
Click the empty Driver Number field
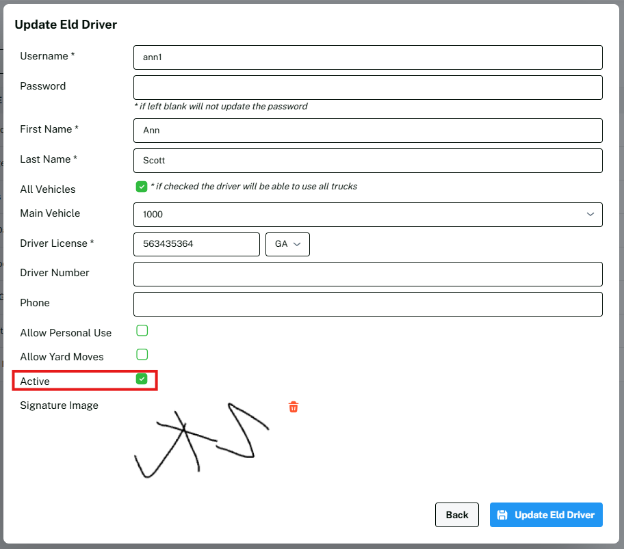tap(367, 274)
